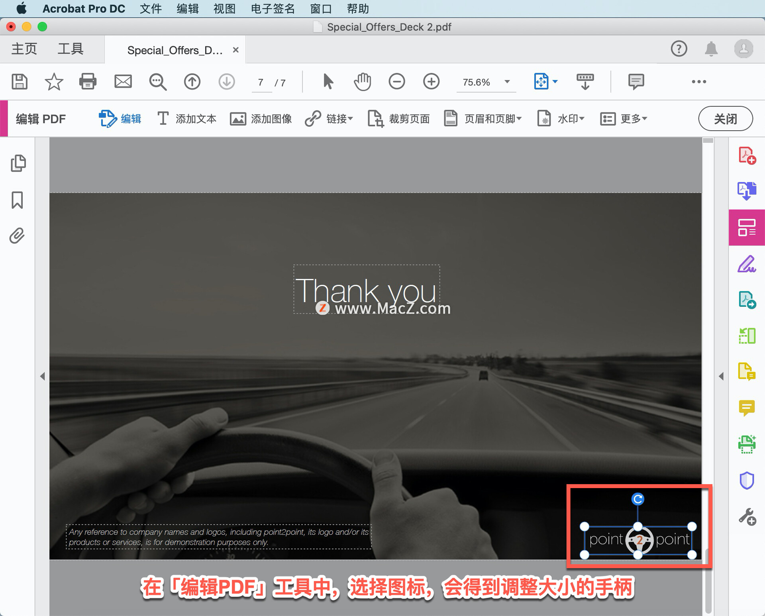The height and width of the screenshot is (616, 765).
Task: Print the document with the printer icon
Action: coord(88,82)
